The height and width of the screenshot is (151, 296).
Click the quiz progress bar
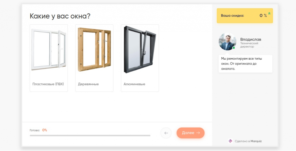[x=90, y=135]
